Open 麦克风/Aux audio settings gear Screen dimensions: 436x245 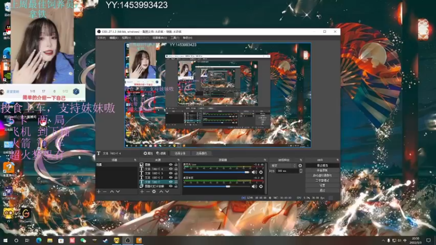click(x=261, y=172)
